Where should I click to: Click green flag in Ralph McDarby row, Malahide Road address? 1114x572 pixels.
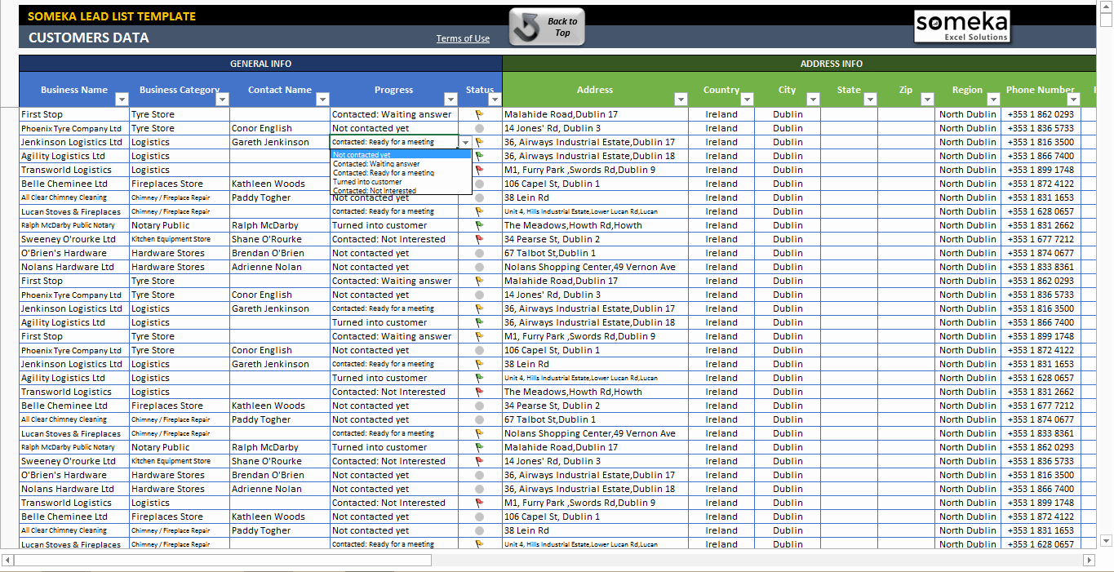click(x=480, y=447)
